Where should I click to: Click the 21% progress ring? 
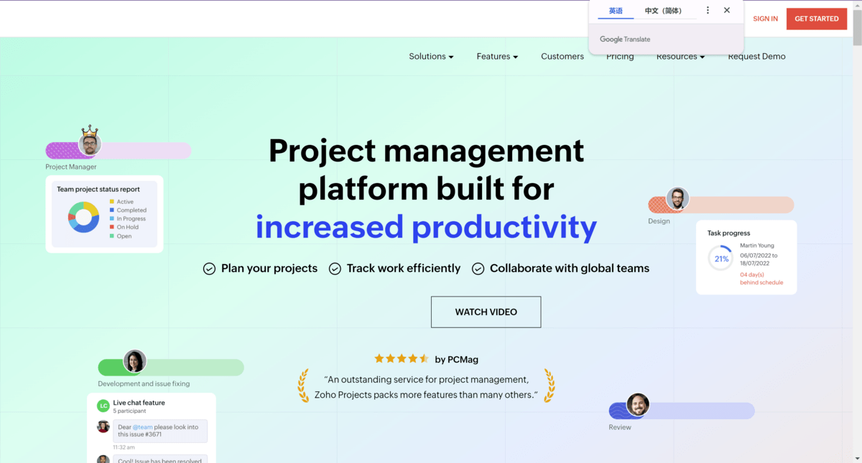pyautogui.click(x=721, y=258)
